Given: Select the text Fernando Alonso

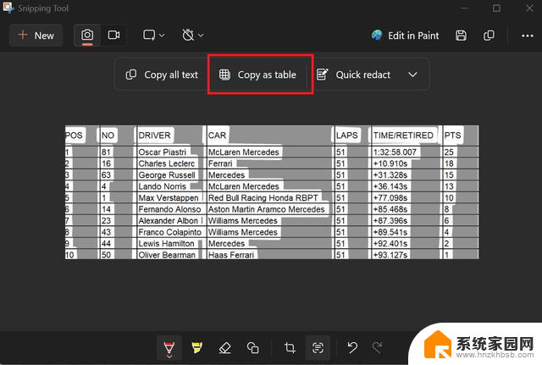Looking at the screenshot, I should pos(169,209).
